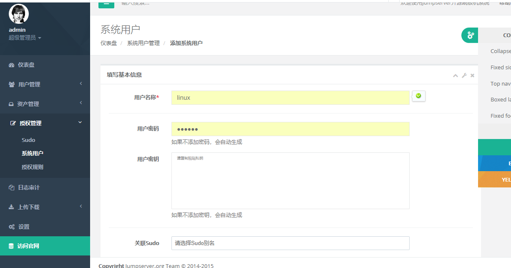Screen dimensions: 511x268
Task: Open the Sudo submenu item
Action: click(28, 140)
